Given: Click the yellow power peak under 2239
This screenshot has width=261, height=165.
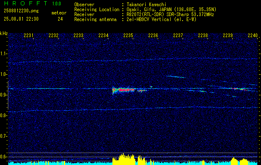Looking at the screenshot, I should [x=234, y=161].
